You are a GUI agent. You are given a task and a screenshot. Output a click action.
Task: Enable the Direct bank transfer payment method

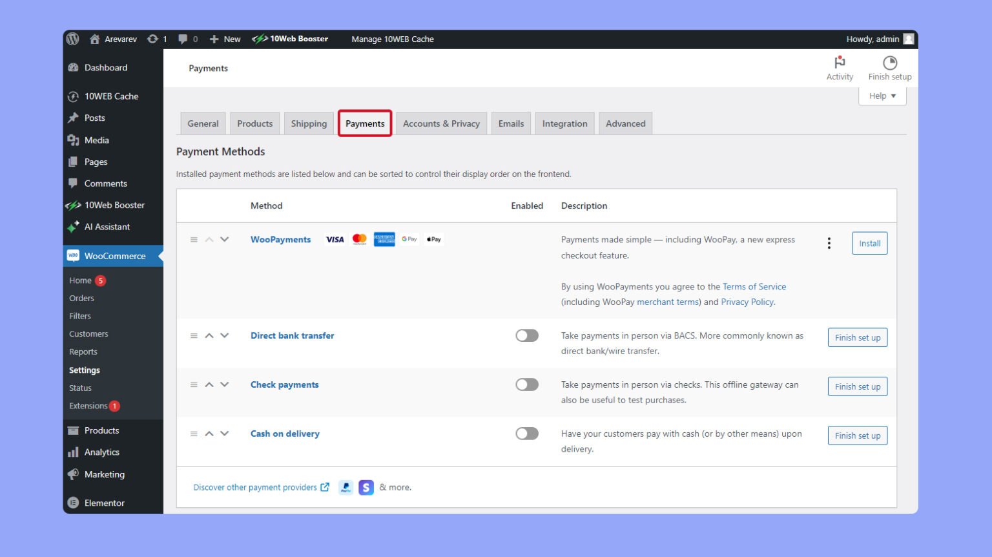click(x=526, y=335)
